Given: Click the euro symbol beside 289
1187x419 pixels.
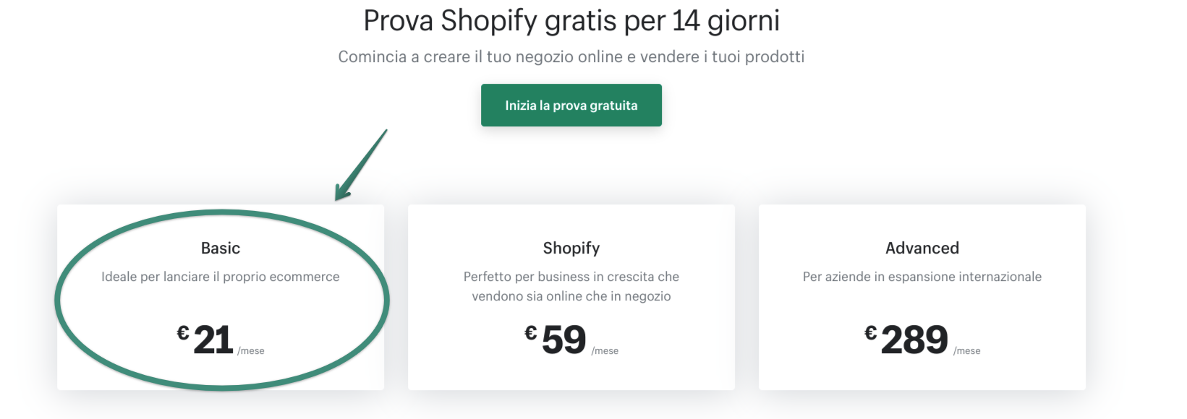Looking at the screenshot, I should tap(871, 333).
